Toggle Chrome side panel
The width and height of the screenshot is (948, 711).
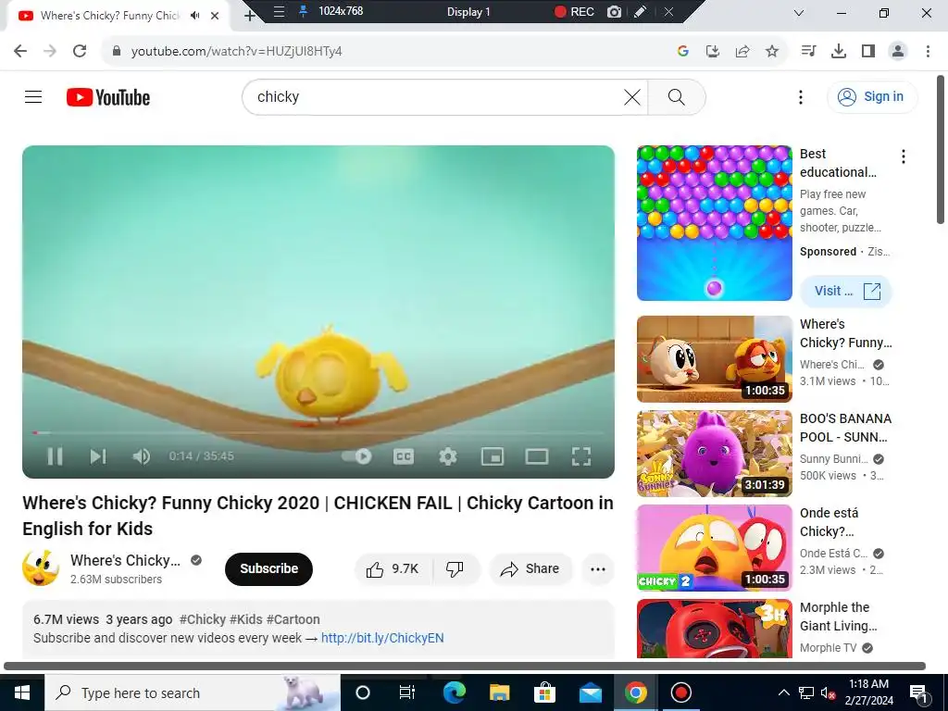pyautogui.click(x=868, y=51)
